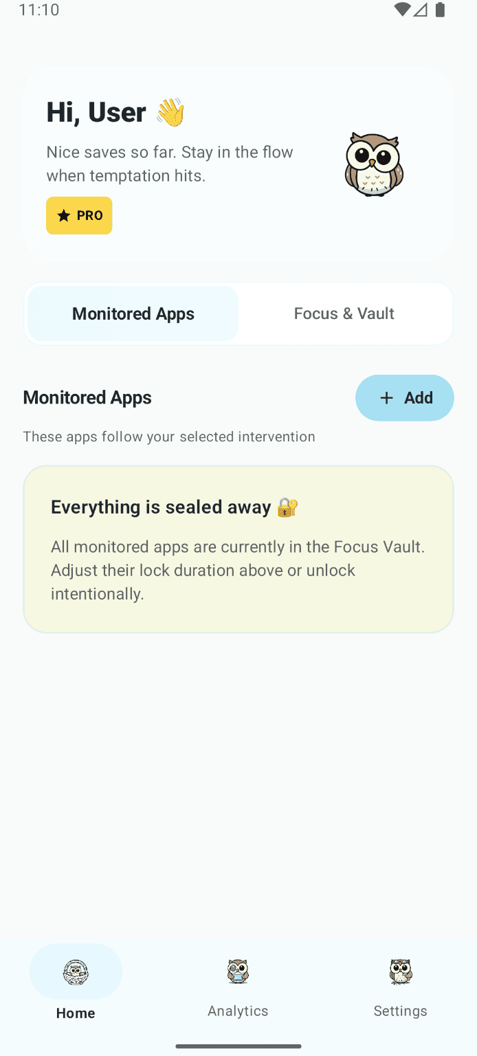This screenshot has width=477, height=1056.
Task: Click the Wi-Fi status bar icon
Action: point(402,10)
